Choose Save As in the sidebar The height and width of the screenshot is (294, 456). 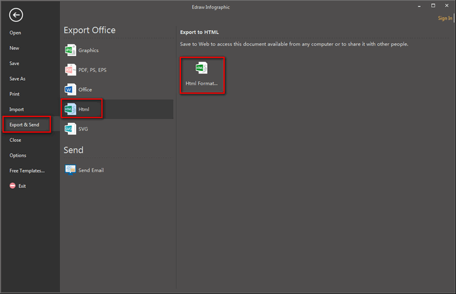coord(18,79)
